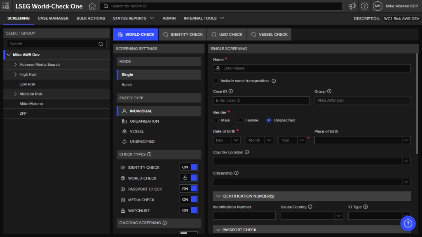This screenshot has height=237, width=422.
Task: Click info icon beside Check Types
Action: 149,154
